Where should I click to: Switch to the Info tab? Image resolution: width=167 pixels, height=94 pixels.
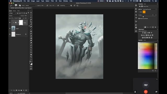point(145,4)
